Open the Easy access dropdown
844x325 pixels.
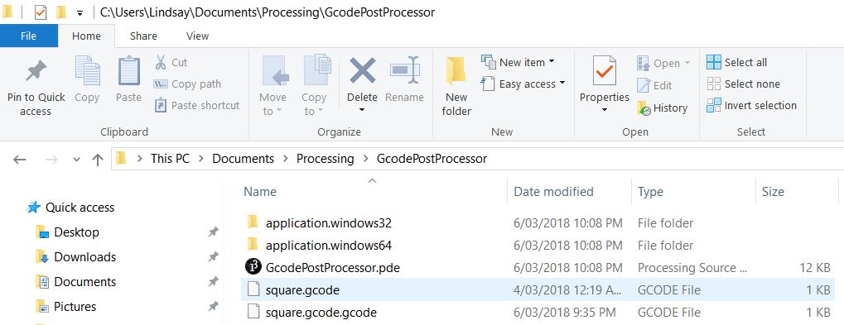[562, 84]
